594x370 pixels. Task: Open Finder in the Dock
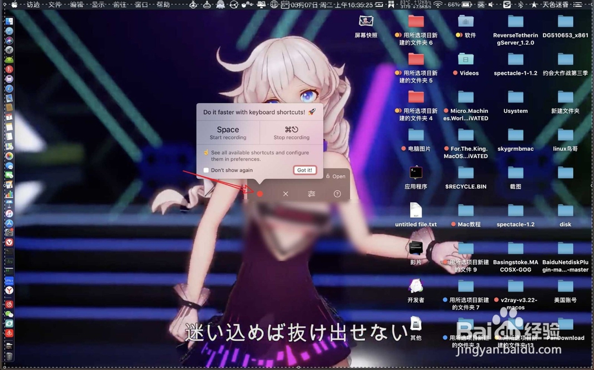coord(9,21)
